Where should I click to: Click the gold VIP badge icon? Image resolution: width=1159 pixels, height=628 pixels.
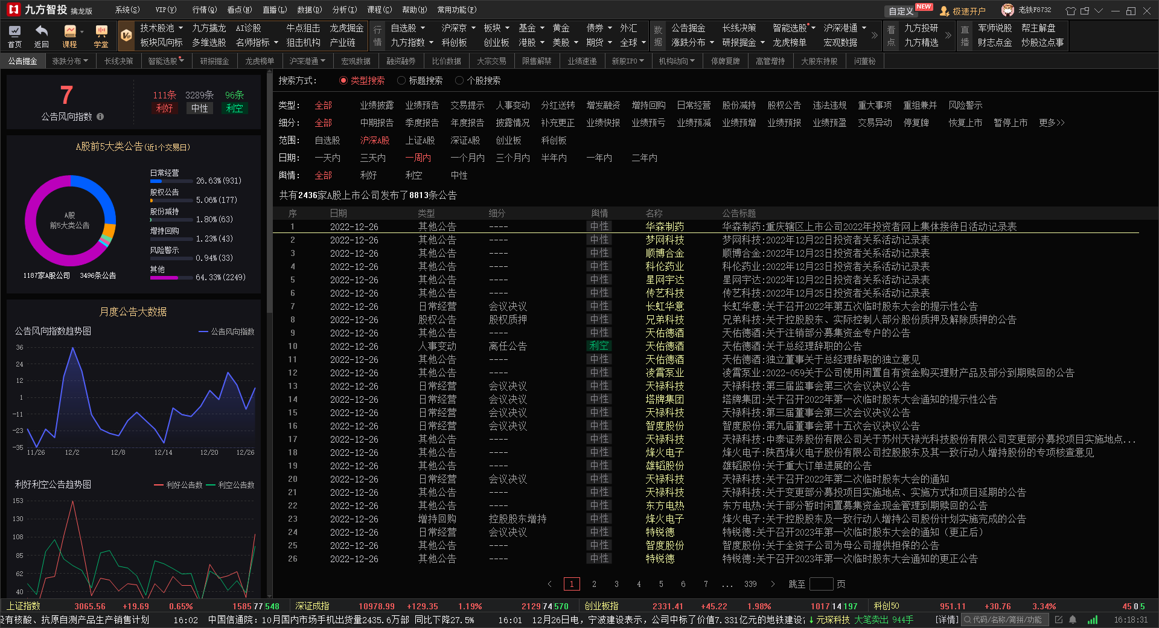pyautogui.click(x=126, y=36)
